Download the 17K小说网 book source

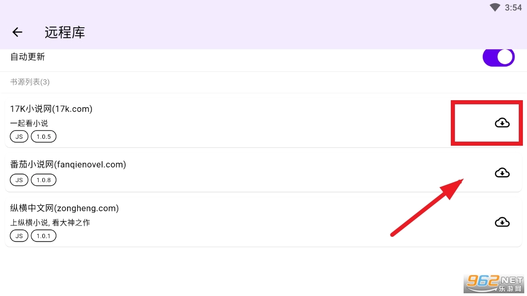[502, 122]
